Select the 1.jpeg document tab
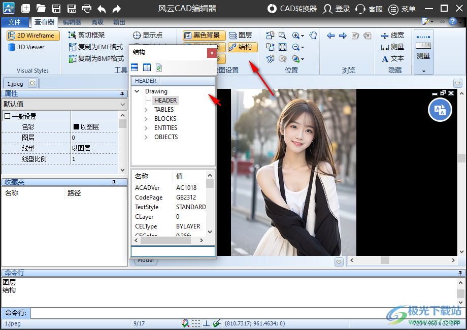The height and width of the screenshot is (330, 467). (15, 83)
